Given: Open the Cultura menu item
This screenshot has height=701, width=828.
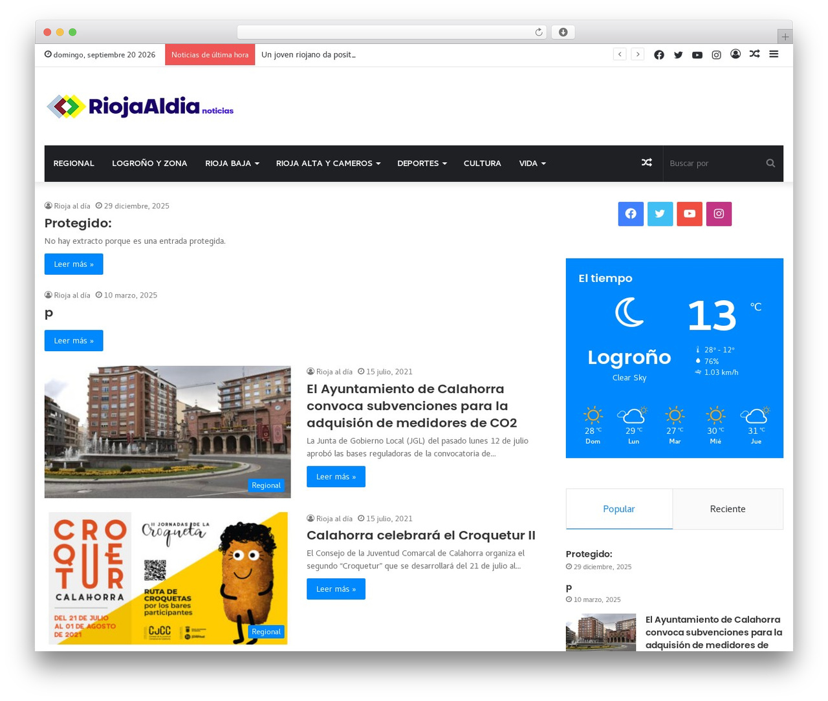Looking at the screenshot, I should 483,164.
